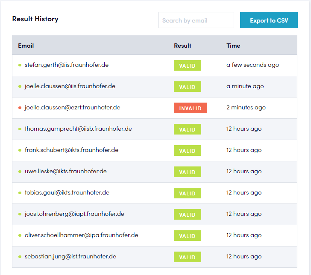Click the 'a few seconds ago' timestamp
The height and width of the screenshot is (275, 311).
(252, 65)
